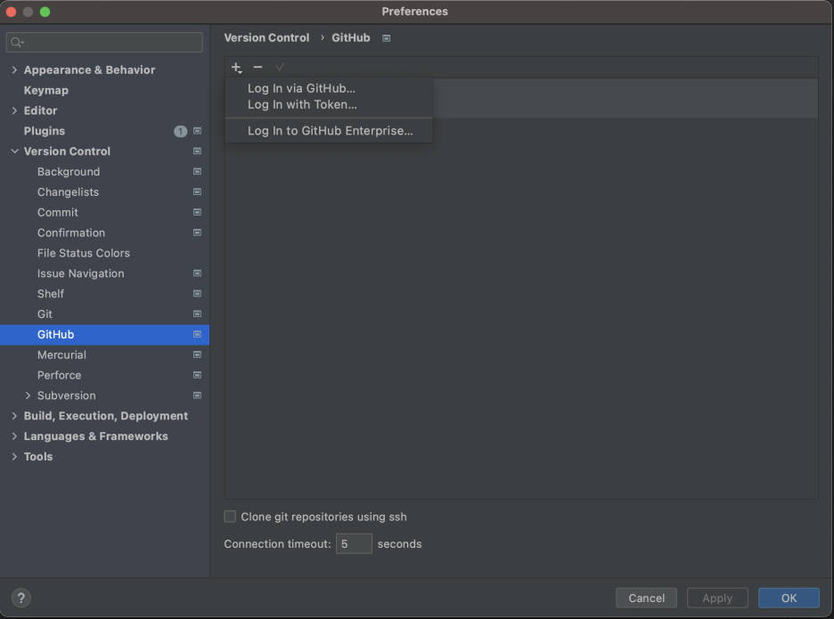Click the settings marker icon on Shelf row

197,294
